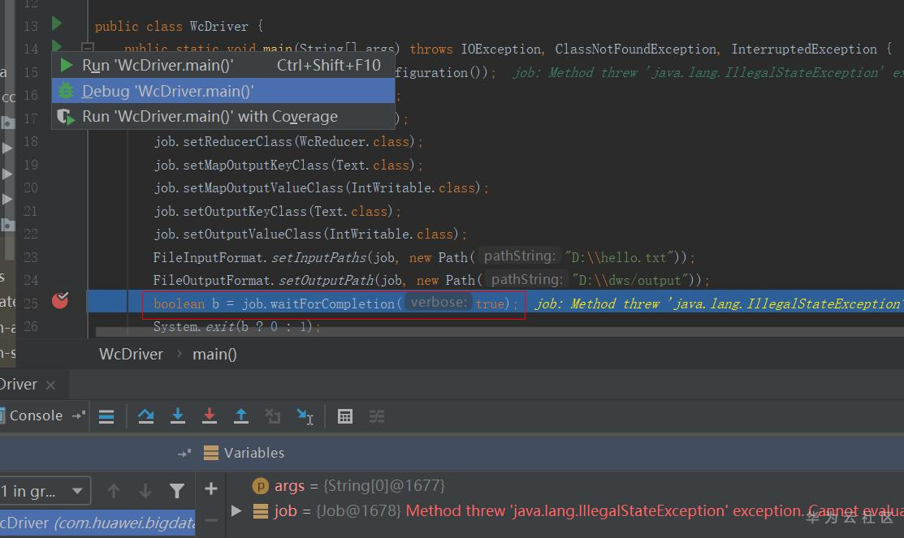
Task: Click the Run to Cursor icon
Action: pyautogui.click(x=305, y=416)
